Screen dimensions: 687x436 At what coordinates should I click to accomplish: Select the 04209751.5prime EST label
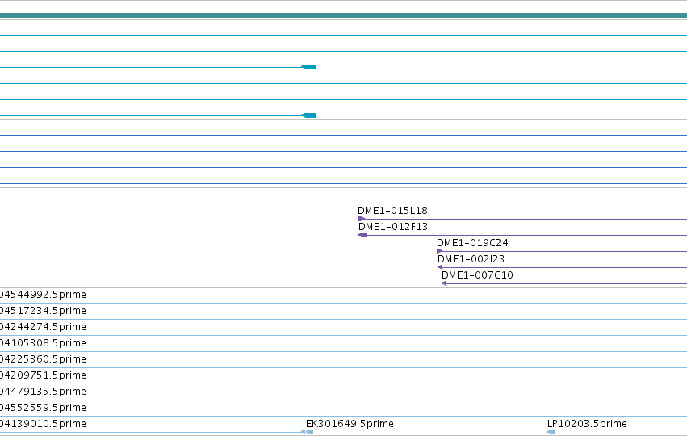(43, 375)
